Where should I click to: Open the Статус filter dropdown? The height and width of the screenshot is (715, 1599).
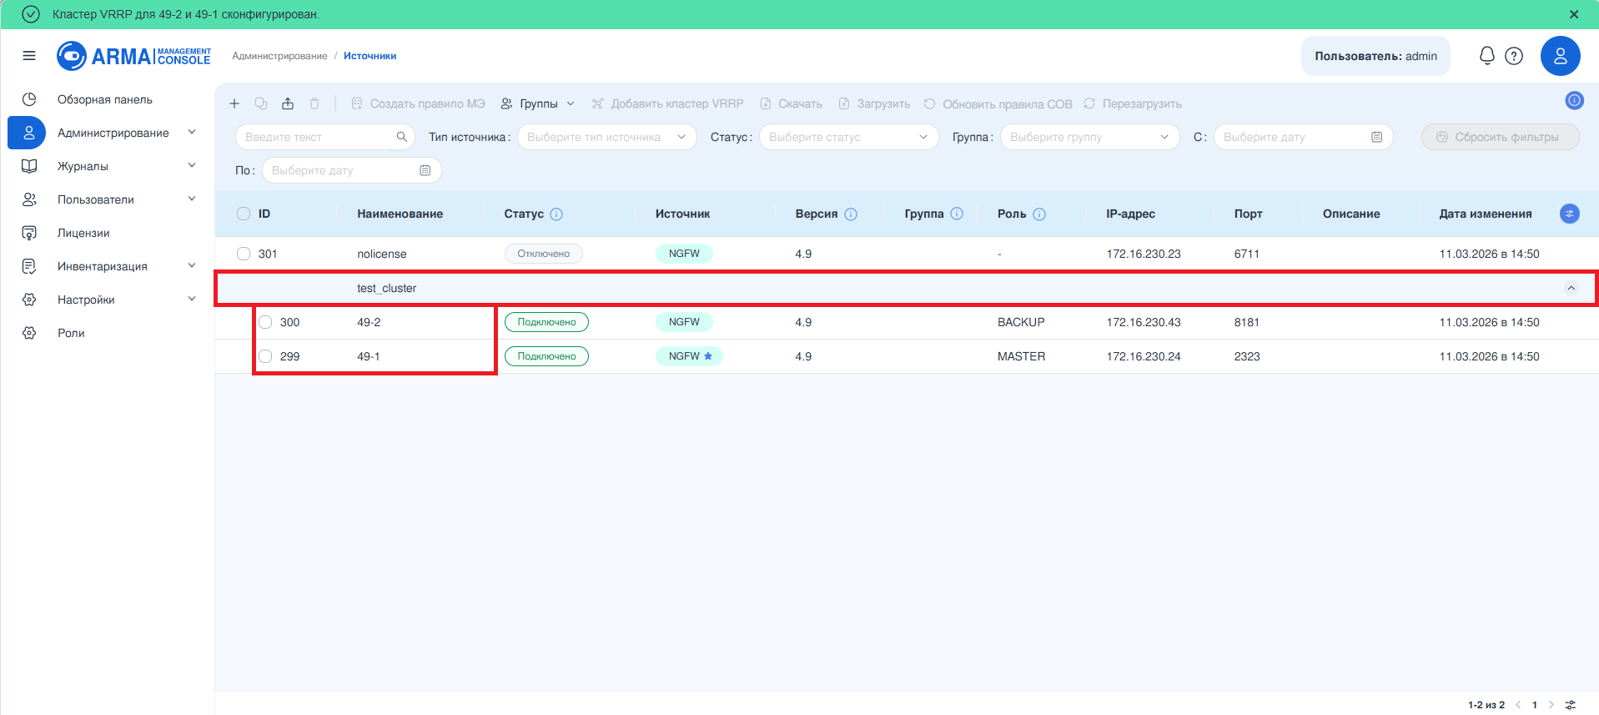point(849,137)
